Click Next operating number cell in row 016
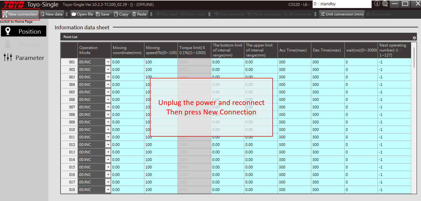The height and width of the screenshot is (201, 421). 394,175
